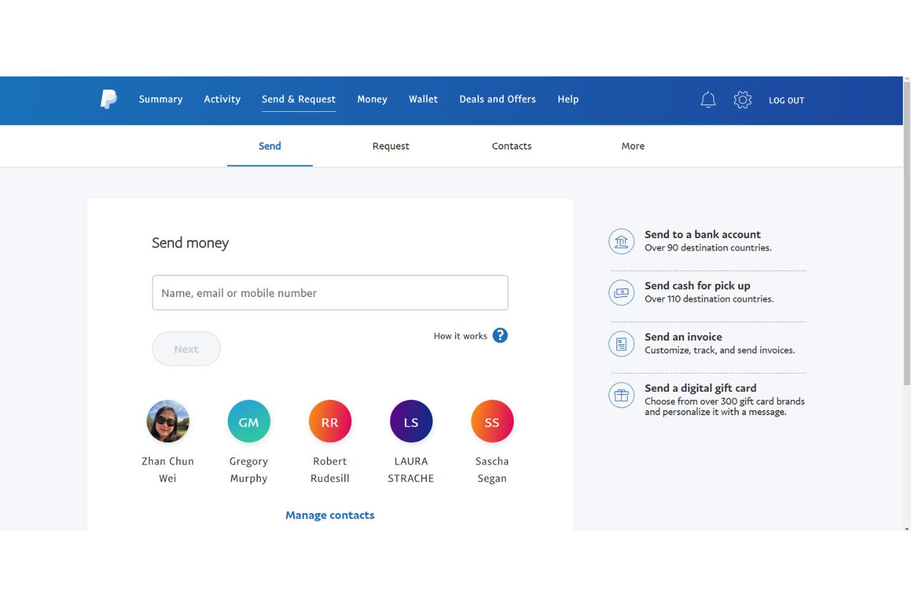Open Send a digital gift card
Viewport: 911px width, 607px height.
click(700, 388)
